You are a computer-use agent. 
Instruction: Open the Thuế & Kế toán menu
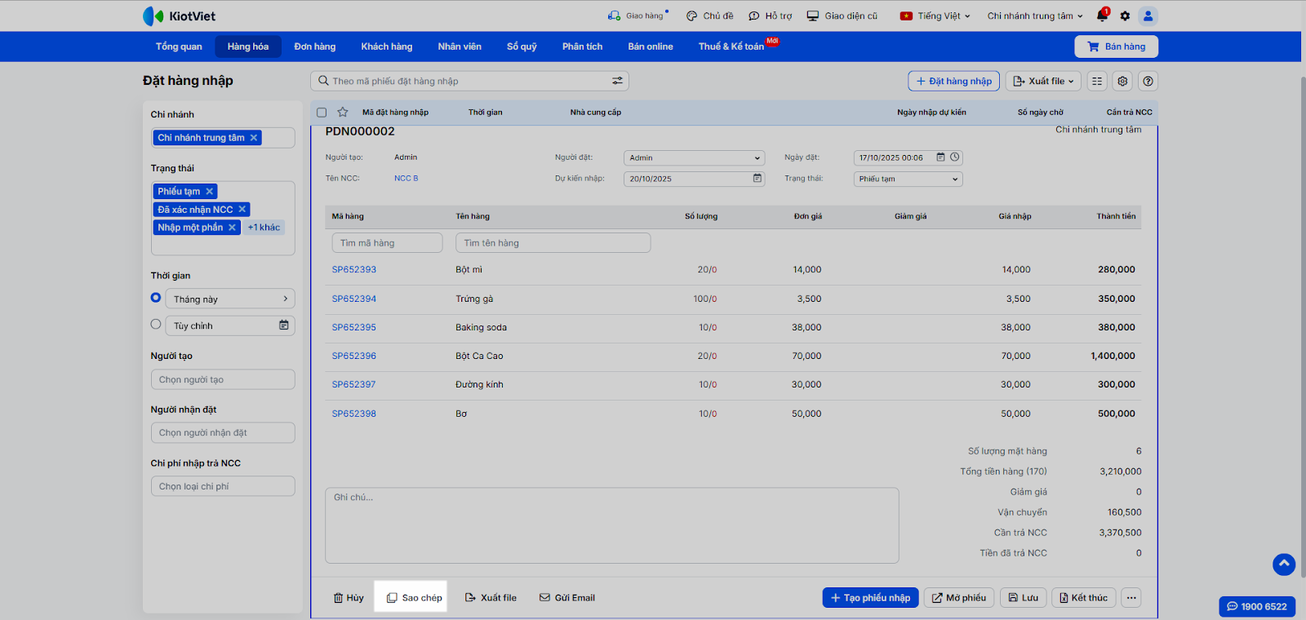(731, 46)
